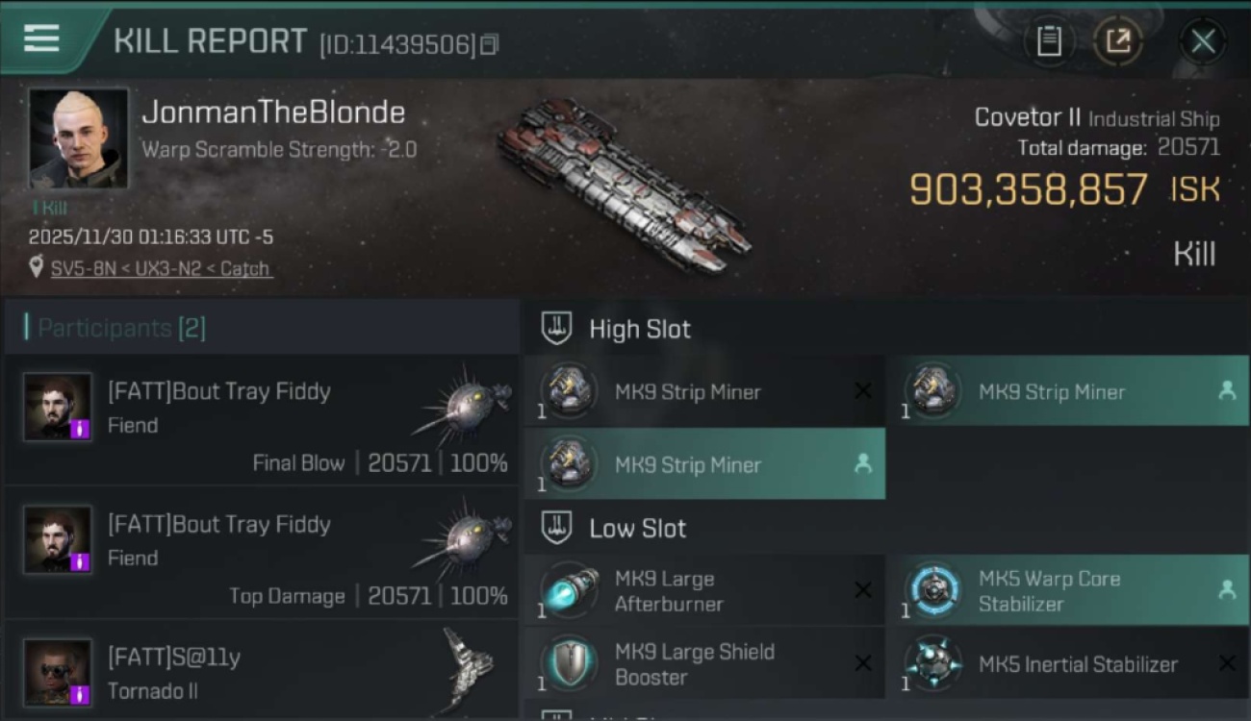Click the MK9 Large Afterburner icon
Screen dimensions: 1251x721
click(569, 590)
